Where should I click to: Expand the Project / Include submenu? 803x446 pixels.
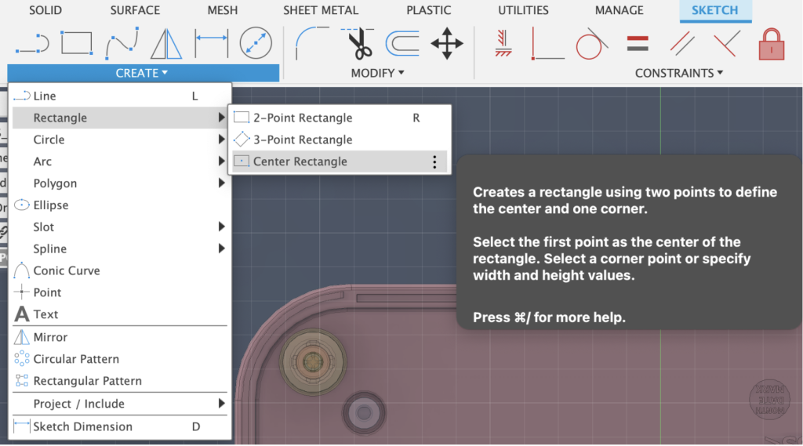click(x=120, y=404)
